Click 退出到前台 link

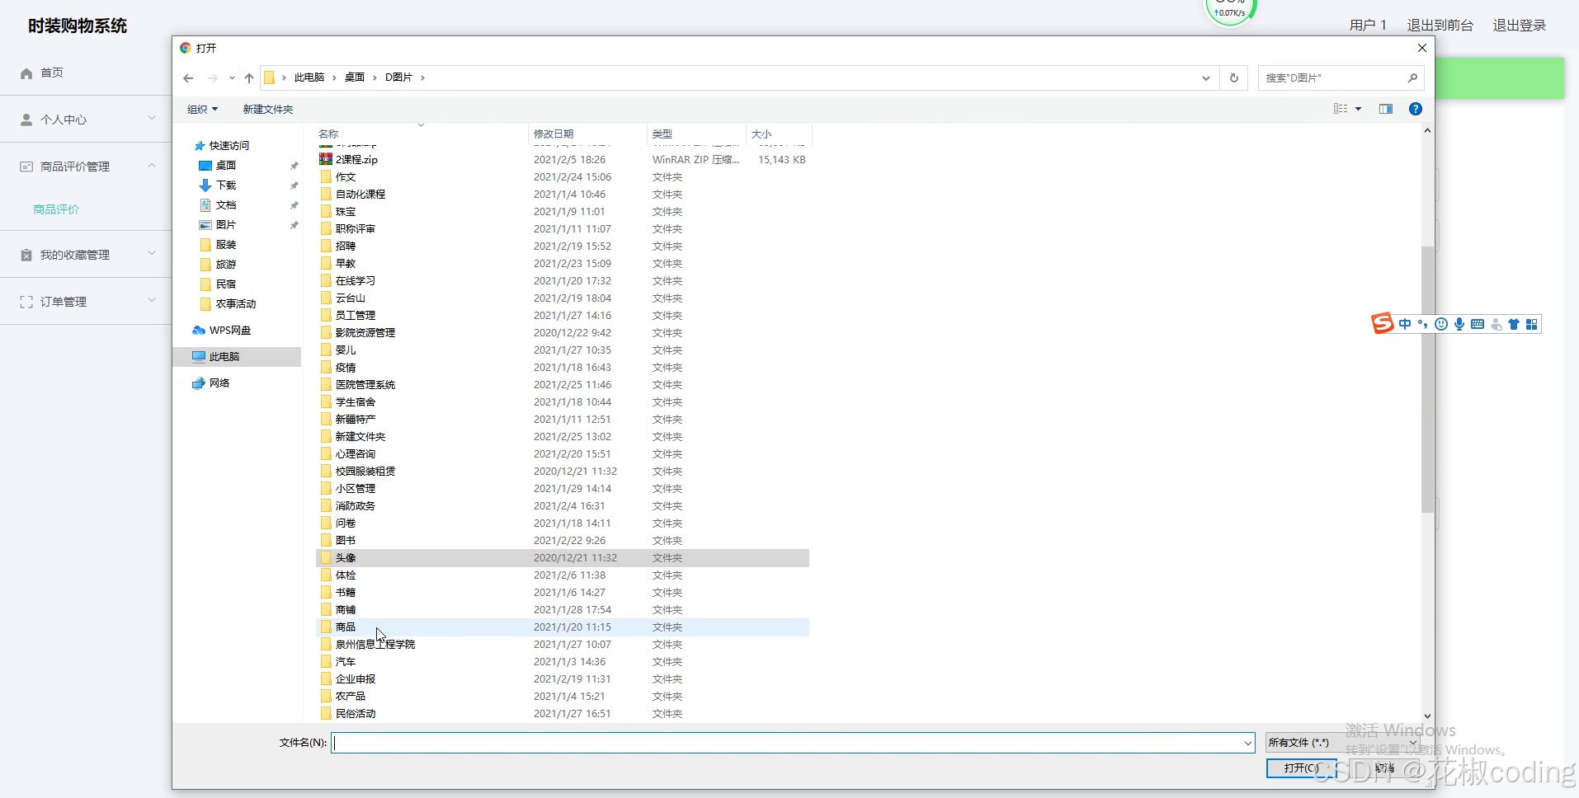coord(1440,26)
